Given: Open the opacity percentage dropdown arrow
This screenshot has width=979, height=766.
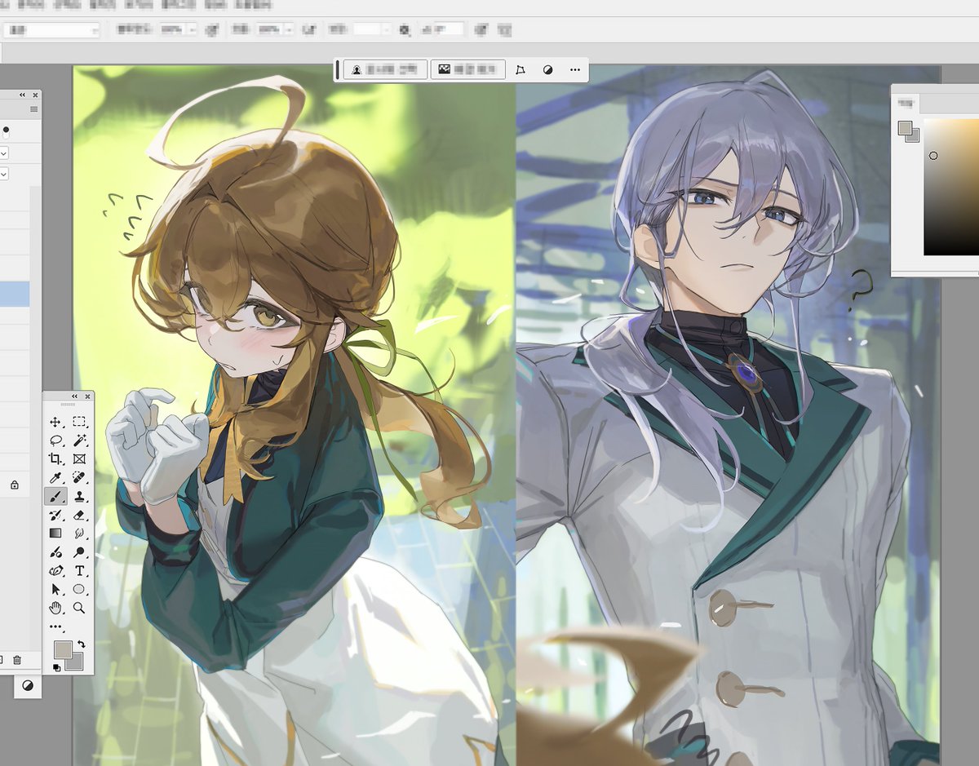Looking at the screenshot, I should (x=193, y=29).
